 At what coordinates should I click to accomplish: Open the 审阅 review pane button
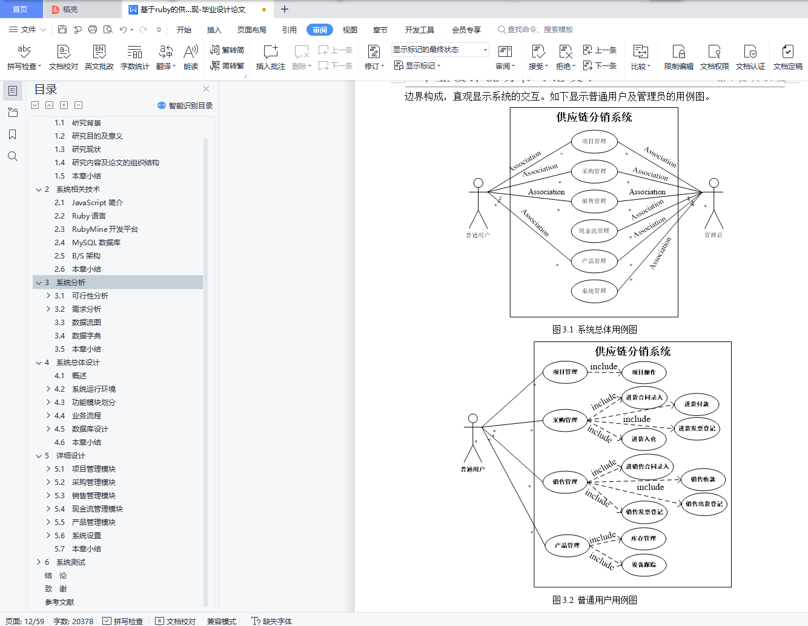point(505,58)
